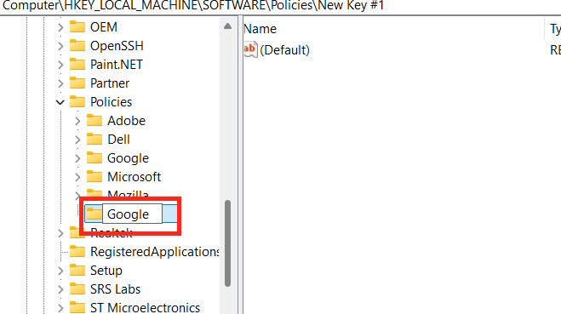Screen dimensions: 561x314
Task: Click inside the key rename field
Action: [x=132, y=214]
